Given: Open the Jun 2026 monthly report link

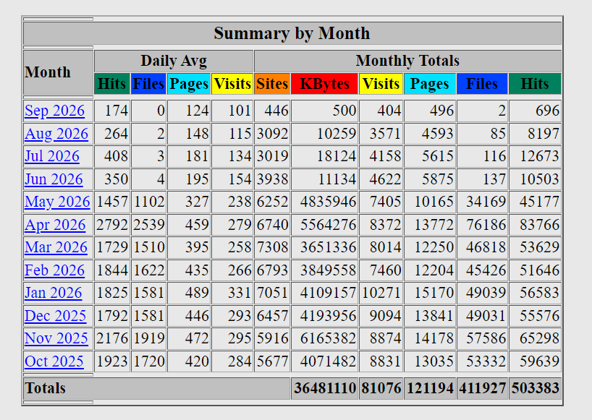Looking at the screenshot, I should [x=54, y=179].
